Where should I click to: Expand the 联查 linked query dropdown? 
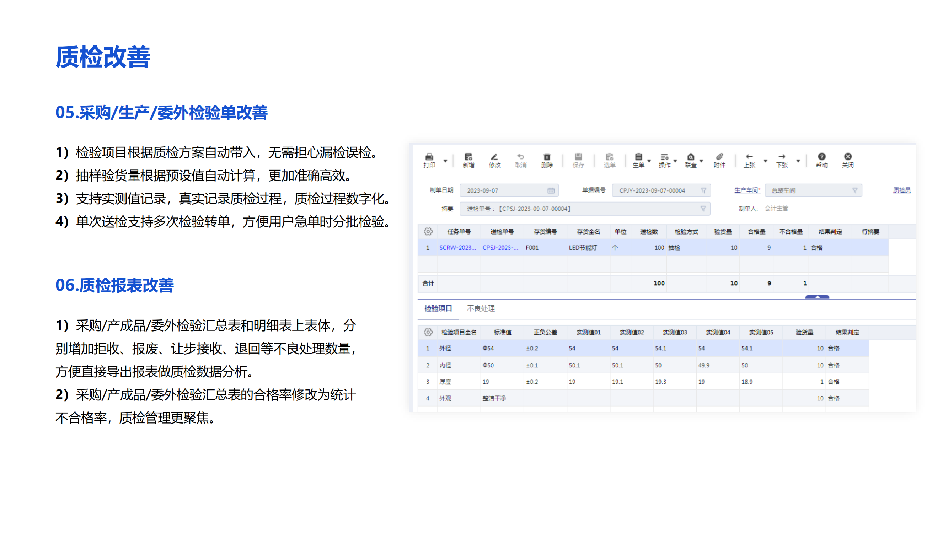coord(701,161)
